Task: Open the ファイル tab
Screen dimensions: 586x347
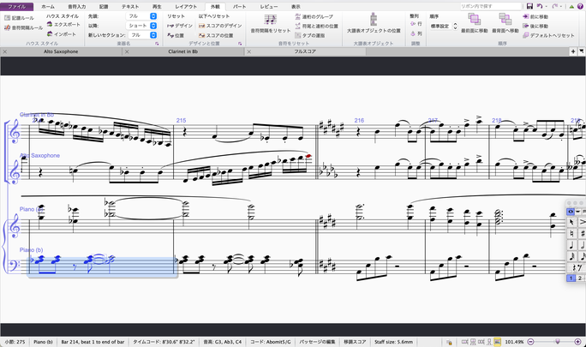Action: (x=17, y=7)
